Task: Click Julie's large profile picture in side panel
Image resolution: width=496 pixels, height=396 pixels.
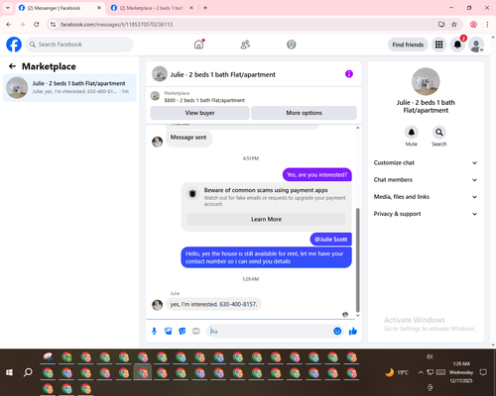Action: 426,81
